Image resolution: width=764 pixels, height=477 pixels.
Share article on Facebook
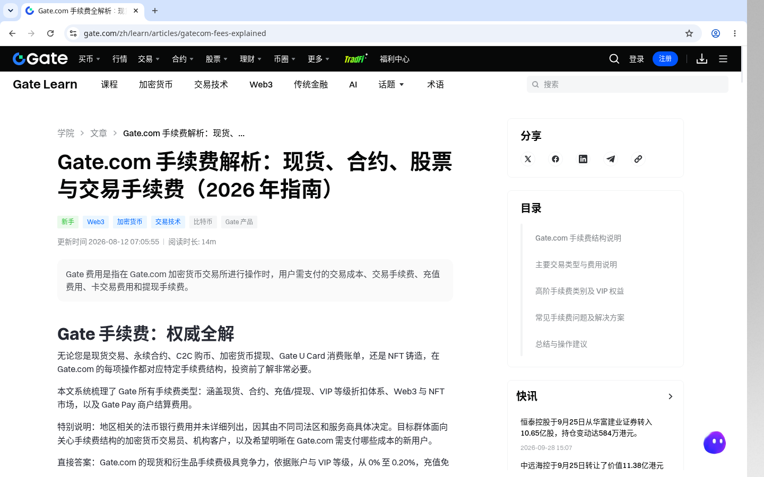555,159
